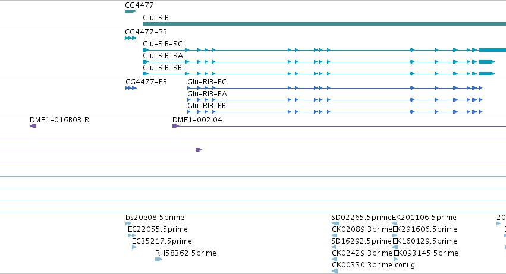Open the RH58362.5prime EST label
The width and height of the screenshot is (506, 274).
tap(186, 253)
